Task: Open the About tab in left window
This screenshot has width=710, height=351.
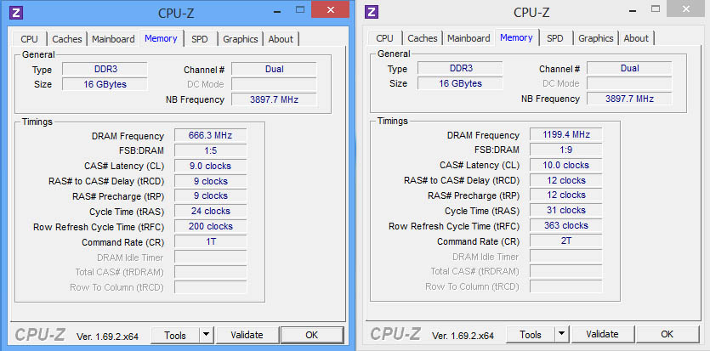Action: [281, 39]
